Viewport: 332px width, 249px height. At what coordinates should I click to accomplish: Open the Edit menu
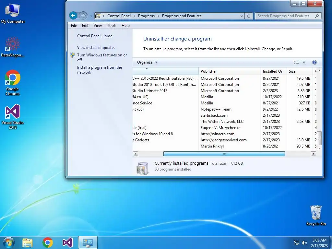[85, 26]
